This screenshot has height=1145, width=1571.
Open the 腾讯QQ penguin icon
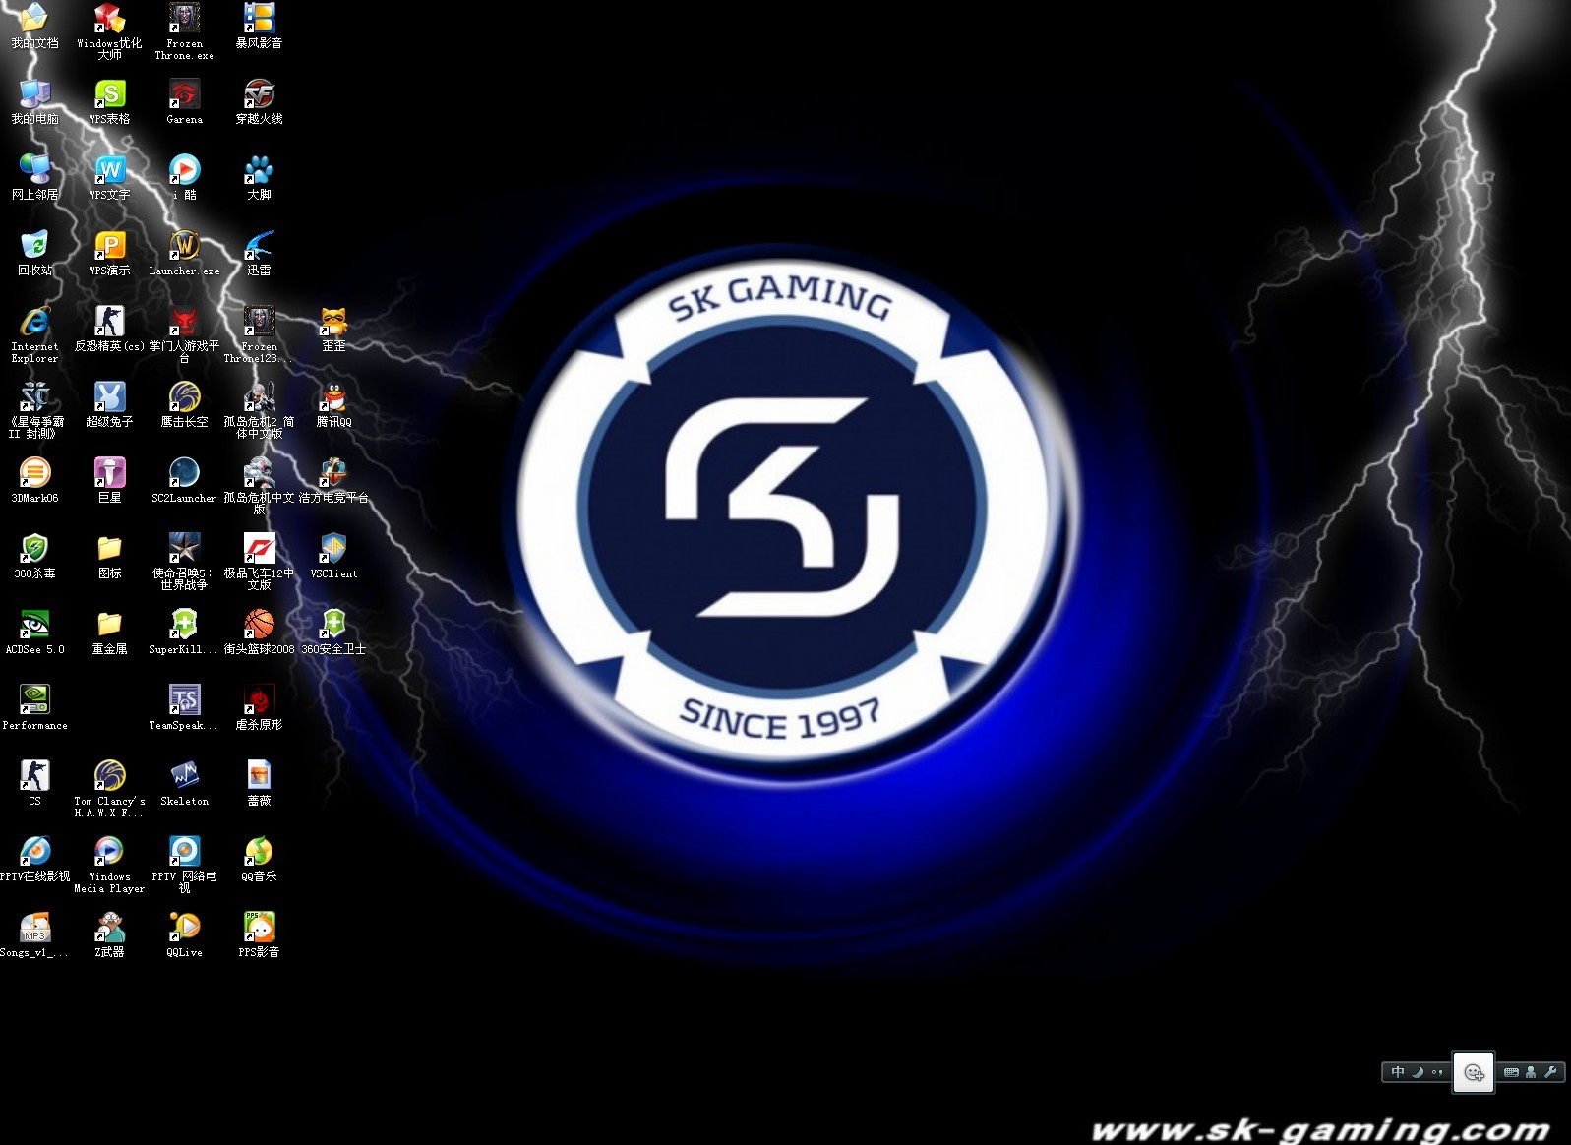coord(333,397)
